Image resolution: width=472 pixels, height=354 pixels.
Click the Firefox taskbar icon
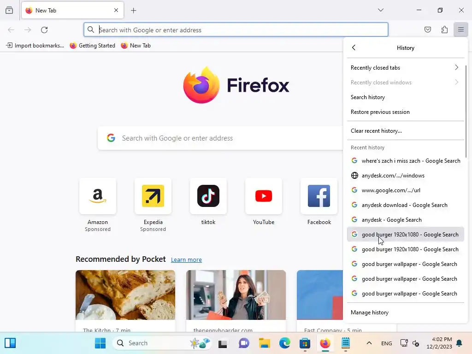[x=325, y=343]
